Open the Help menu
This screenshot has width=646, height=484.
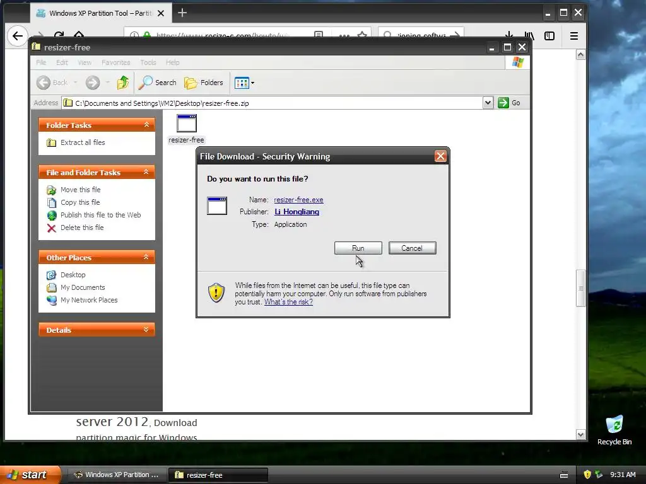[173, 62]
